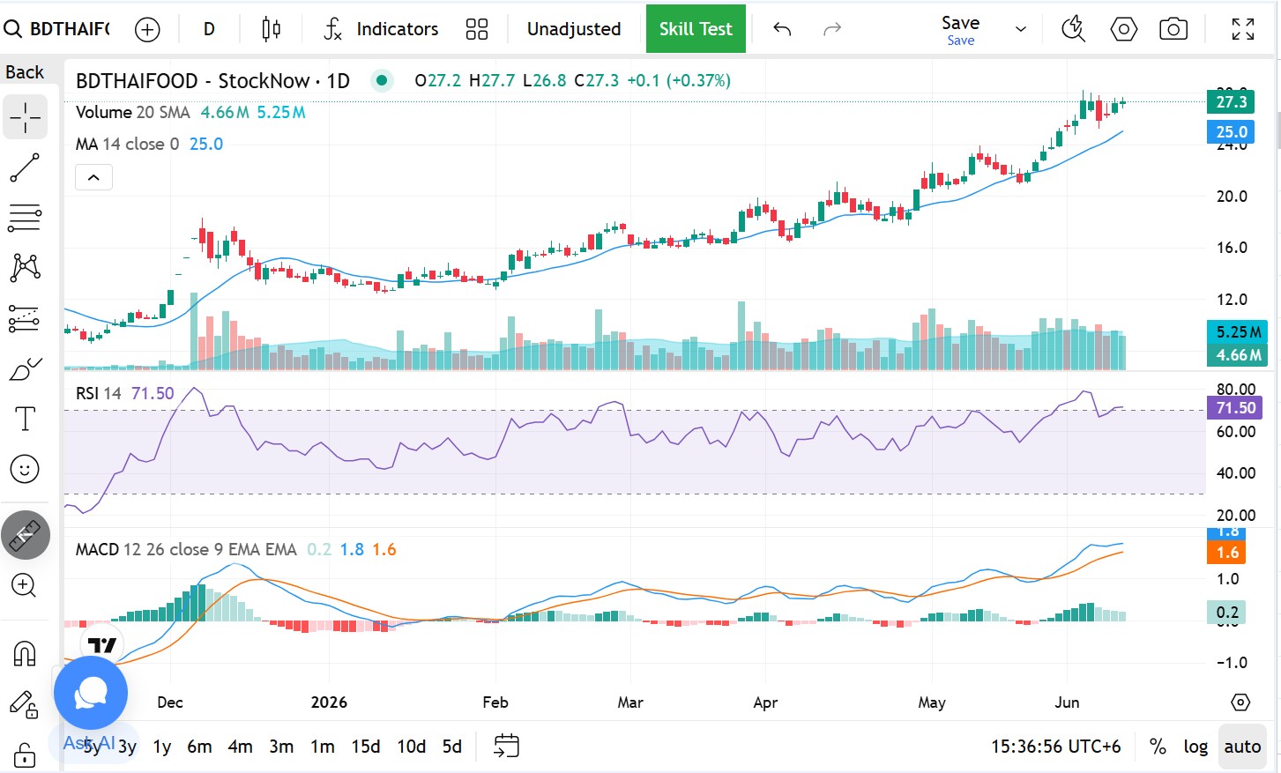Toggle log scale
The width and height of the screenshot is (1281, 773).
[x=1195, y=747]
